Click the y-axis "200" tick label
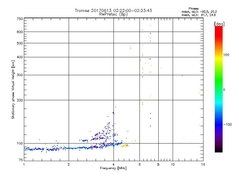 click(x=20, y=100)
